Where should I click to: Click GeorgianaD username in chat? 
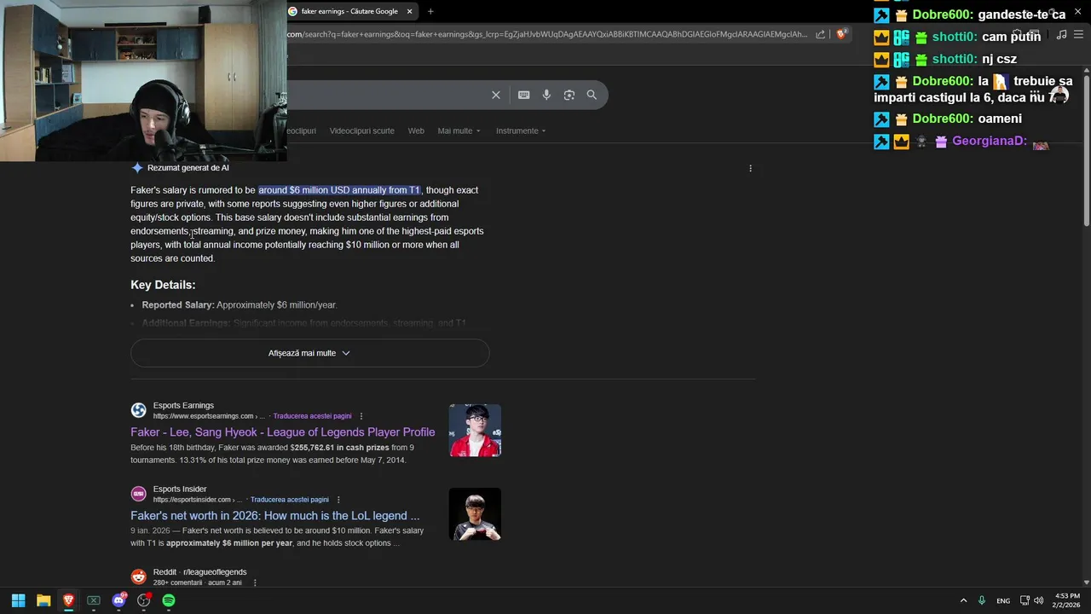click(x=989, y=141)
